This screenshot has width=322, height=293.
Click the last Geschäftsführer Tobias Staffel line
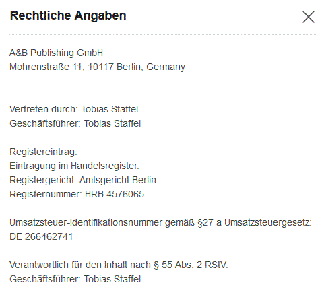click(x=75, y=279)
